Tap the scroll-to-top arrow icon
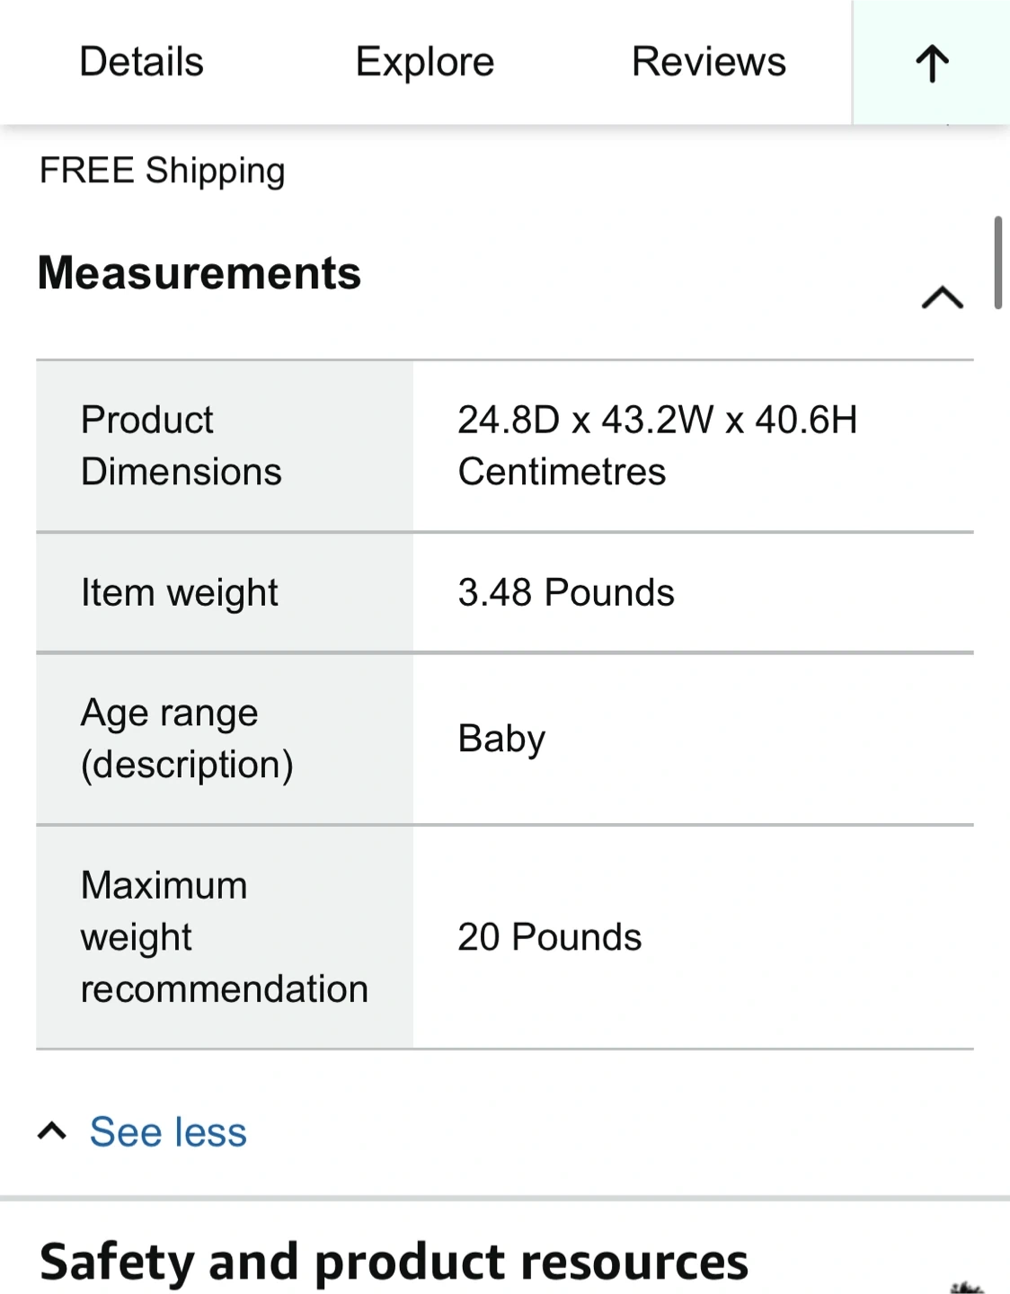 click(932, 63)
